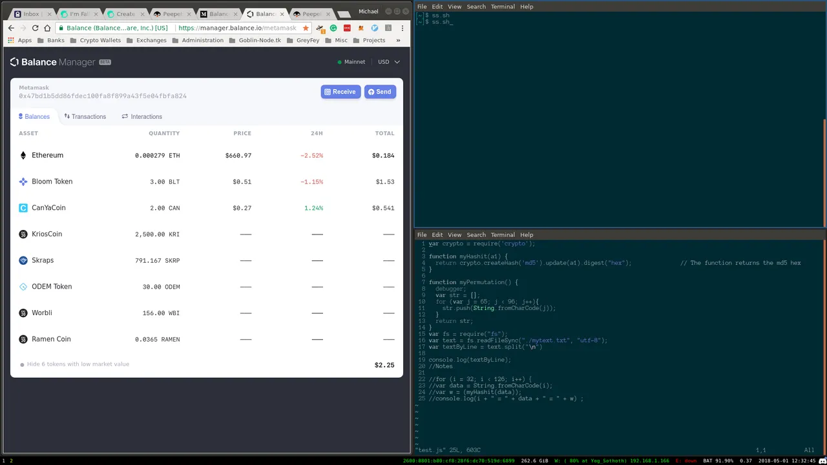Click the Ethereum asset icon
The height and width of the screenshot is (465, 827).
click(x=23, y=155)
